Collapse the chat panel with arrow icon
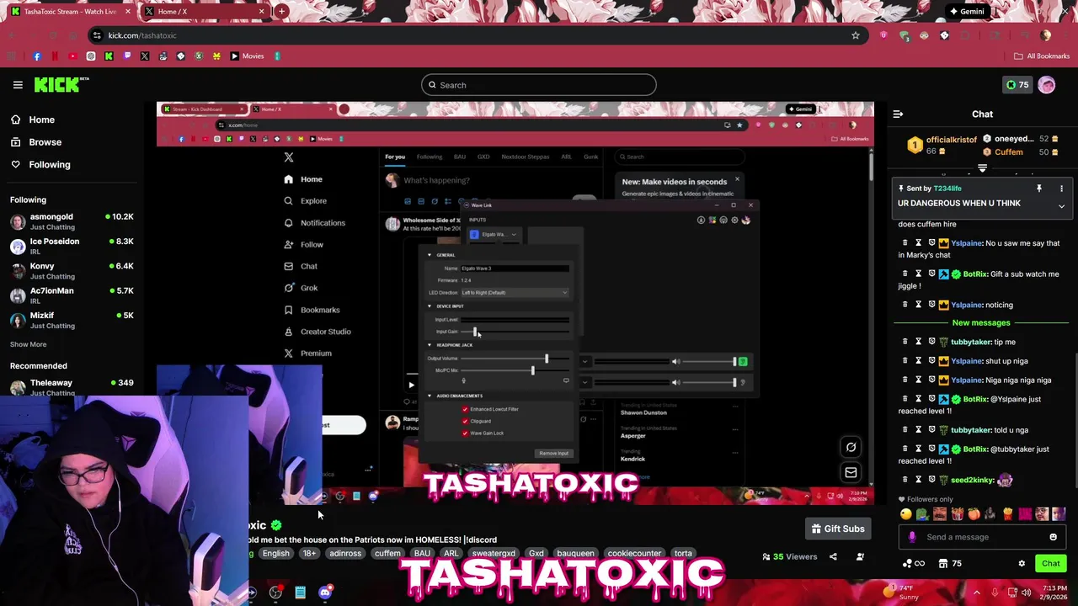Image resolution: width=1078 pixels, height=606 pixels. tap(898, 114)
